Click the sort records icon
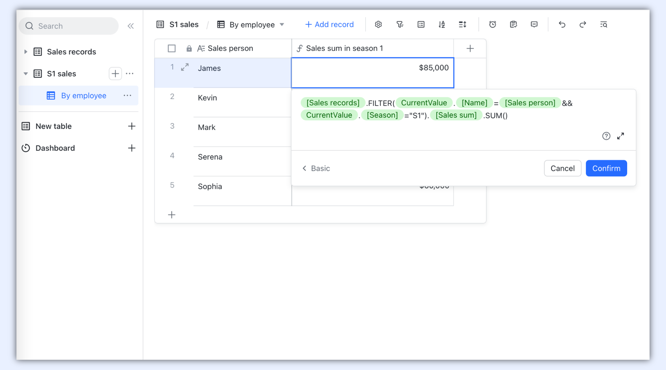Screen dimensions: 666x370 coord(442,25)
